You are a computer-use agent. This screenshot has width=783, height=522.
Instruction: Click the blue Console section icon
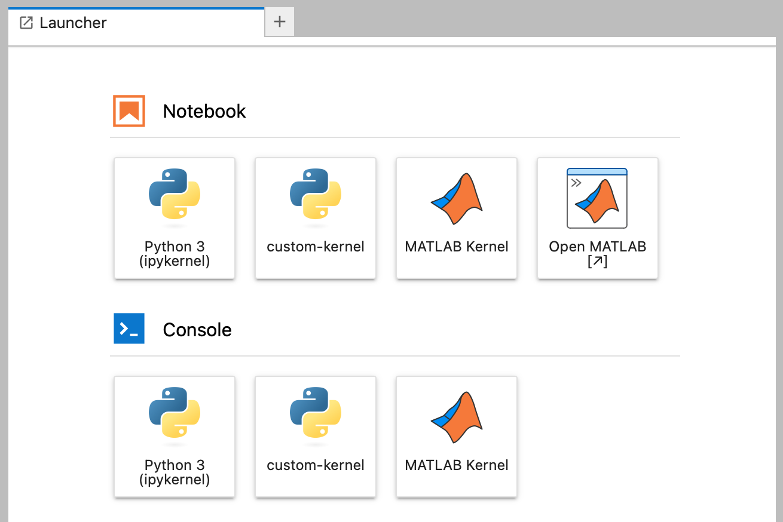click(x=129, y=328)
